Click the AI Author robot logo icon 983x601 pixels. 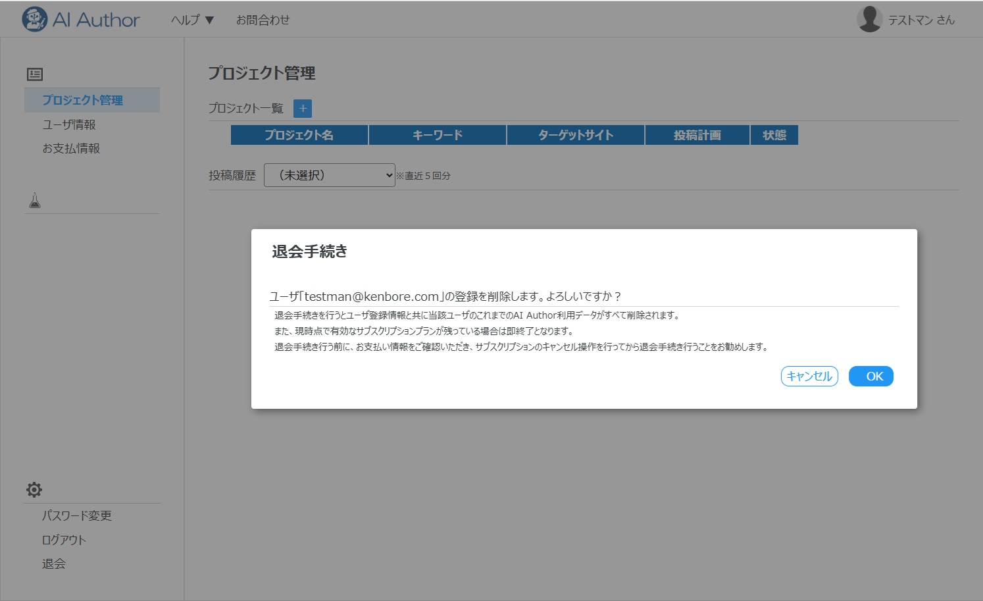coord(34,19)
